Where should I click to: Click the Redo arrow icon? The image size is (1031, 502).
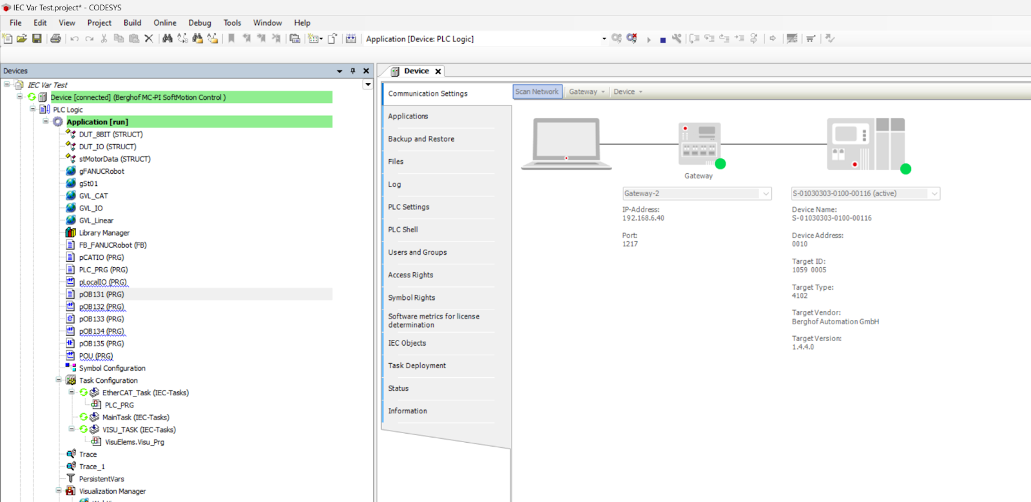pos(90,39)
